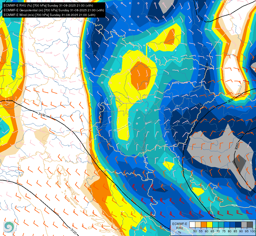Select the ECMWF-E RHU (%) title line
Screen dimensions: 256x236
(48, 6)
